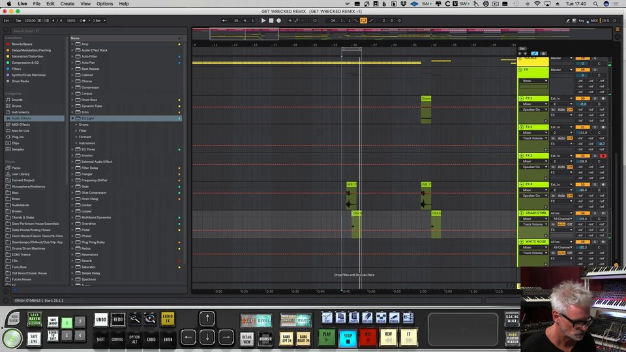Click the green Raven power button
The width and height of the screenshot is (626, 352).
(x=12, y=338)
